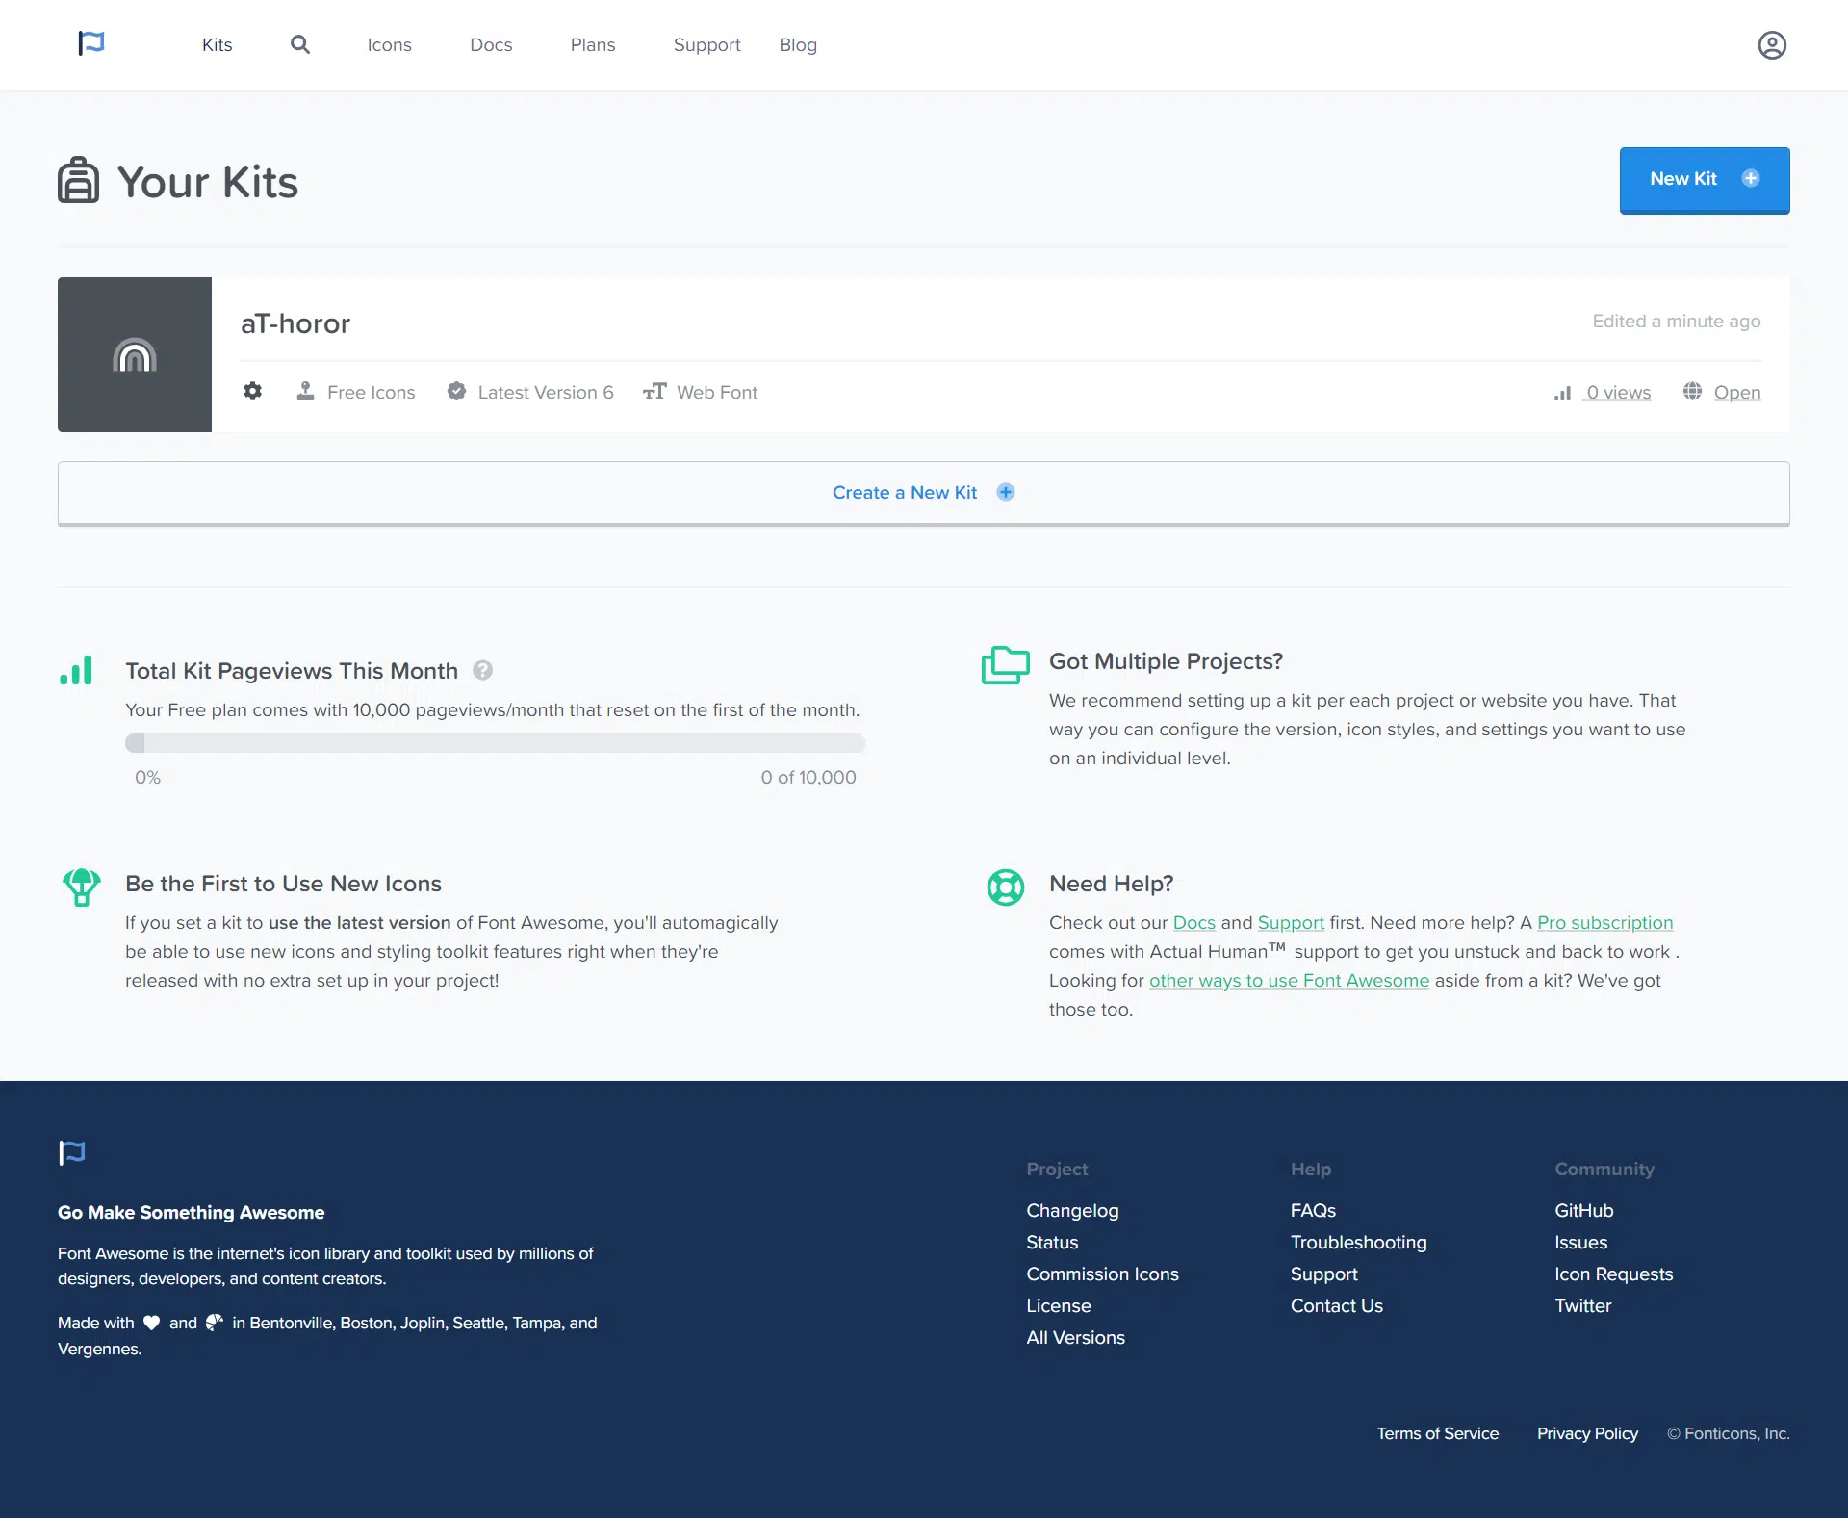1848x1518 pixels.
Task: Open the search magnifier icon
Action: (x=300, y=44)
